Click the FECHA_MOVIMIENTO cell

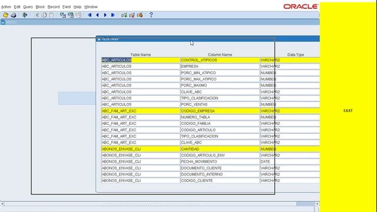pos(220,161)
